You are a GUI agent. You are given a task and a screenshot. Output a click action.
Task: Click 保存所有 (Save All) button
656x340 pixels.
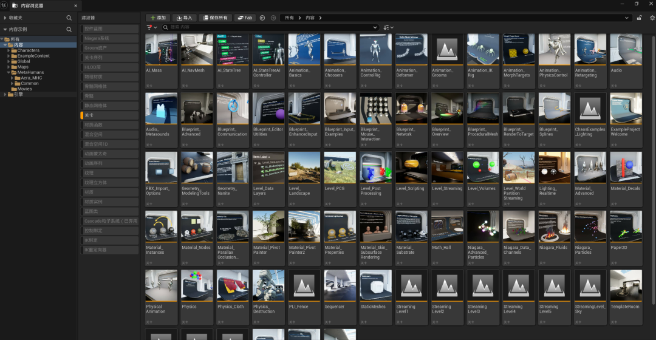(x=215, y=18)
